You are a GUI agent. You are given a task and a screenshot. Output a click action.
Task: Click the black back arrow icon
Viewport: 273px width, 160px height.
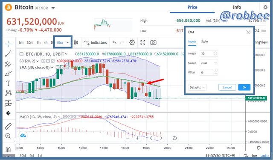pos(8,113)
